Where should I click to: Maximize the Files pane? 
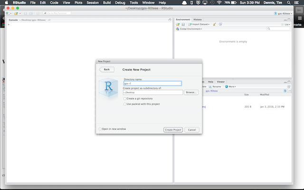pyautogui.click(x=289, y=82)
